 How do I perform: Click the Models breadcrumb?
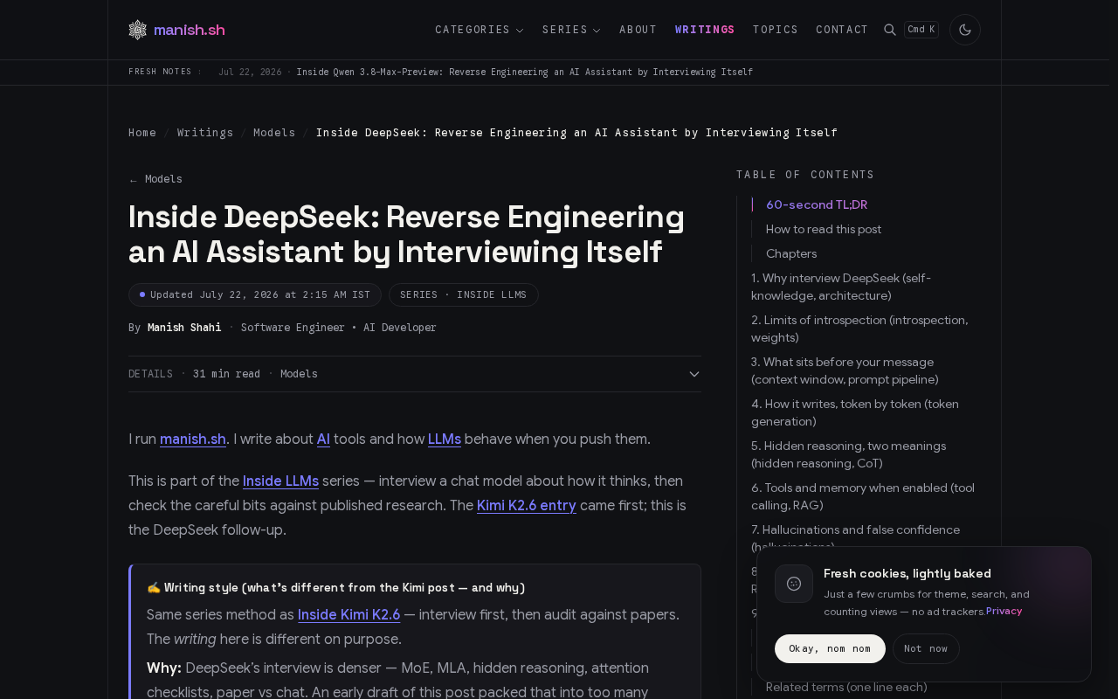pyautogui.click(x=274, y=133)
